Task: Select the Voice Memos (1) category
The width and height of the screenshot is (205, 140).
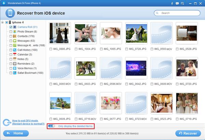Action: (27, 68)
